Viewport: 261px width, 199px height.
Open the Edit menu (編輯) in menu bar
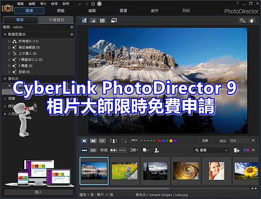[x=32, y=3]
